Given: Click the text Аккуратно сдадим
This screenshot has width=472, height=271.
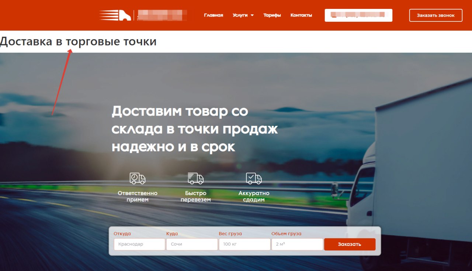Looking at the screenshot, I should (254, 196).
